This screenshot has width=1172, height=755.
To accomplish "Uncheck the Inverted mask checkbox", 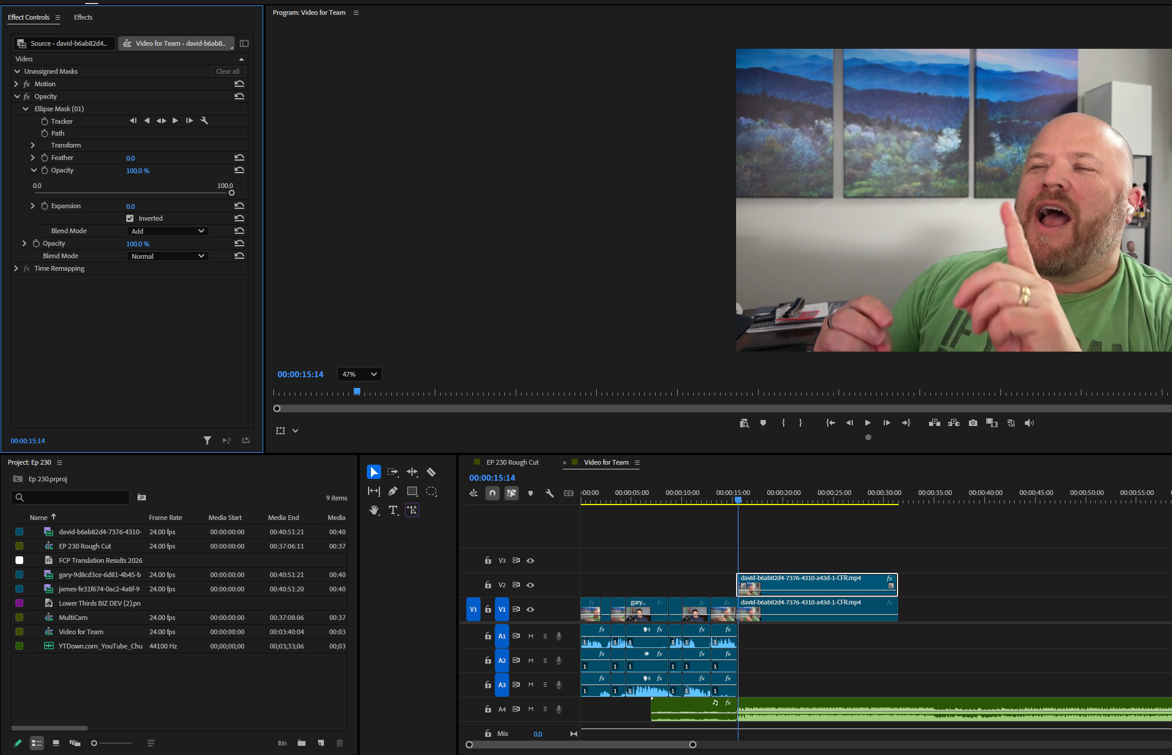I will coord(130,218).
